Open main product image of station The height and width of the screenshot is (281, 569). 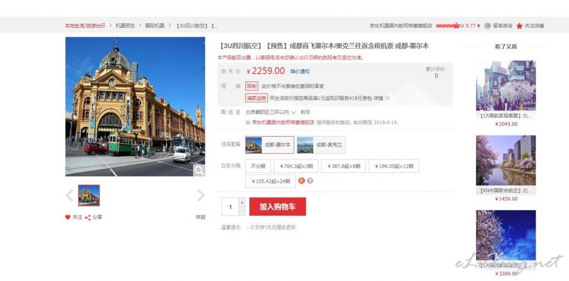tap(135, 107)
